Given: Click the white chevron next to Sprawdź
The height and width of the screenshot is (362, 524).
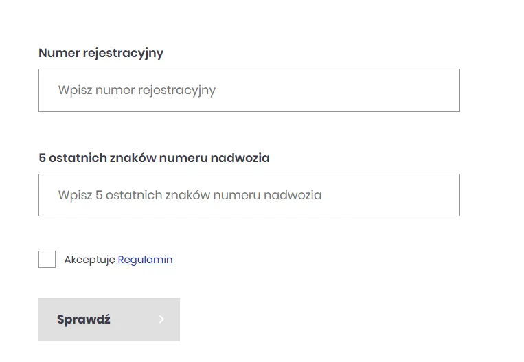Looking at the screenshot, I should click(x=162, y=319).
